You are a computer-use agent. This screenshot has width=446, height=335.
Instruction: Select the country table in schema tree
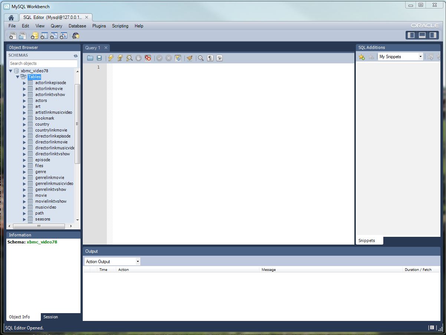pyautogui.click(x=42, y=124)
